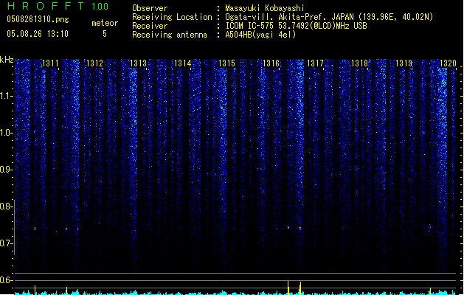The image size is (464, 295).
Task: Click the HROFFT title text
Action: pyautogui.click(x=45, y=6)
